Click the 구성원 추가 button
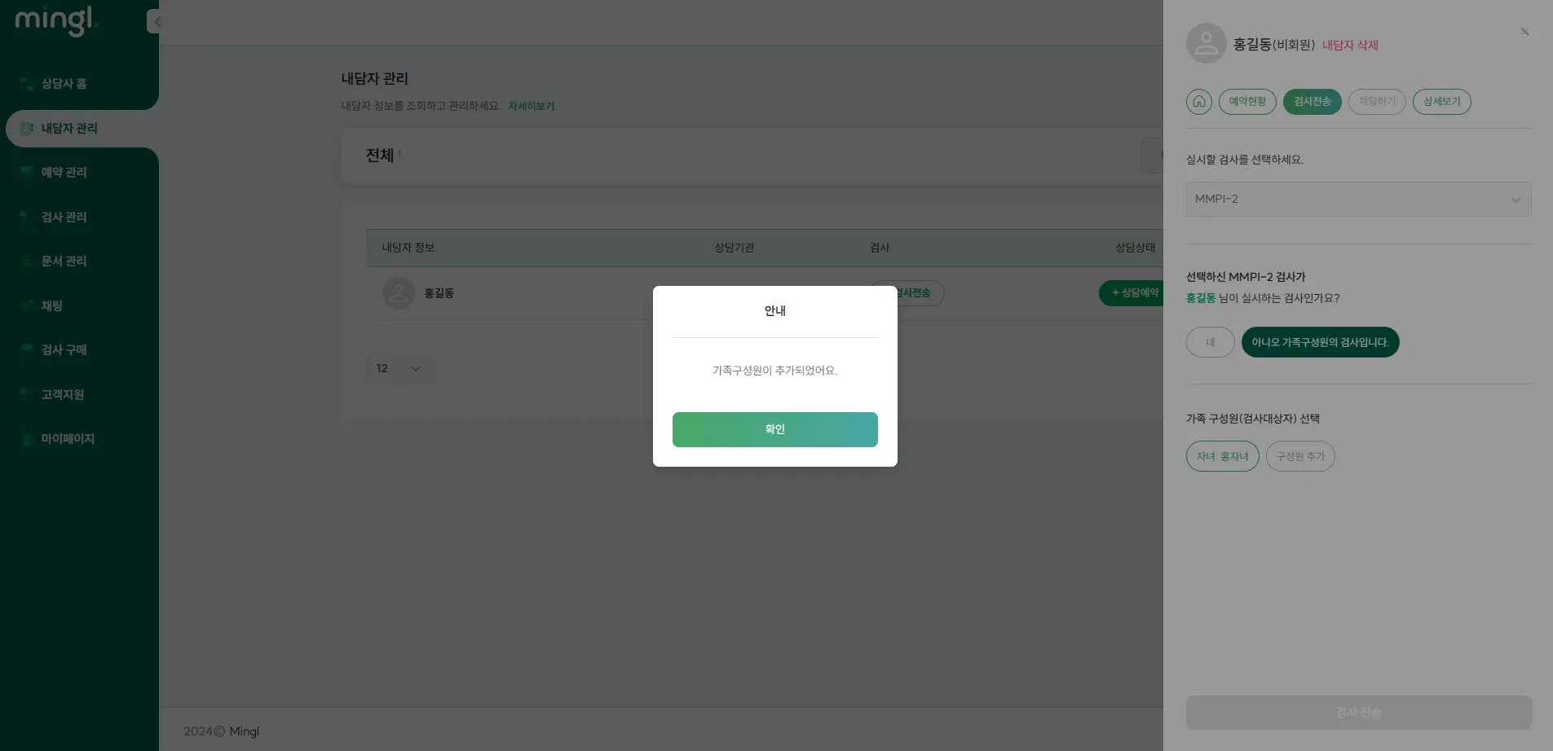 (x=1300, y=456)
